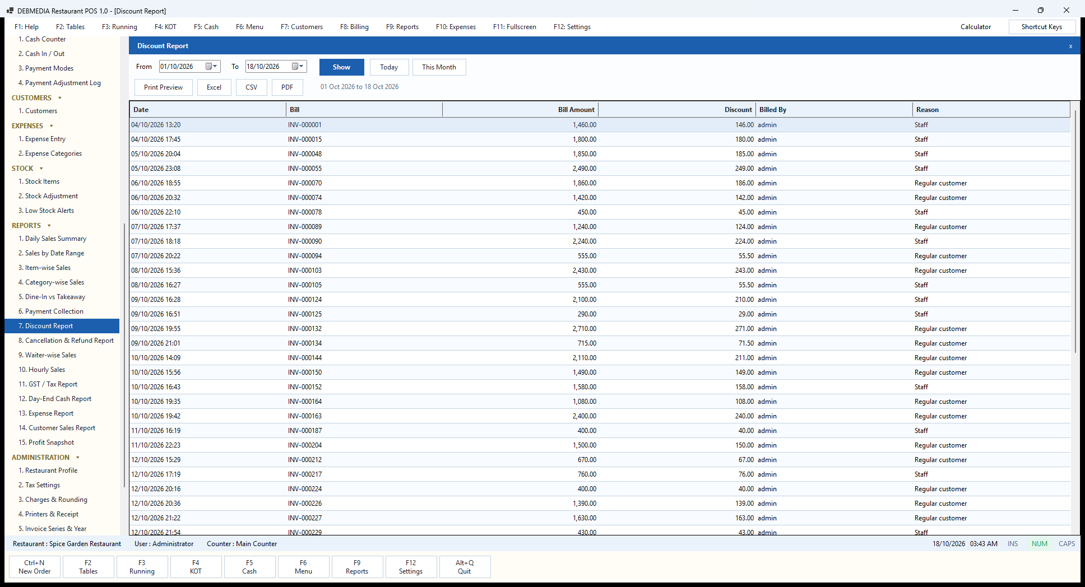
Task: Open Payment Adjustment Log in sidebar
Action: (59, 83)
